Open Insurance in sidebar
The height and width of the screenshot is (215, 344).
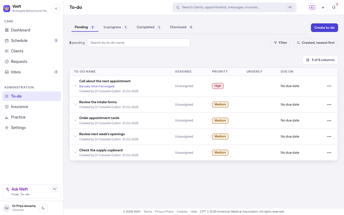point(31,107)
